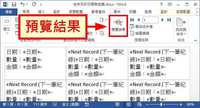
Task: Jump to the last record
Action: click(x=169, y=20)
